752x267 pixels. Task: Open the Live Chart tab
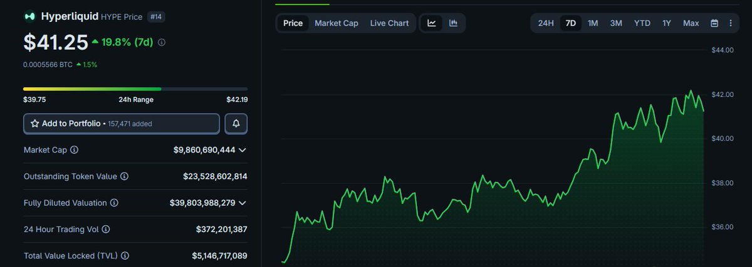coord(389,23)
